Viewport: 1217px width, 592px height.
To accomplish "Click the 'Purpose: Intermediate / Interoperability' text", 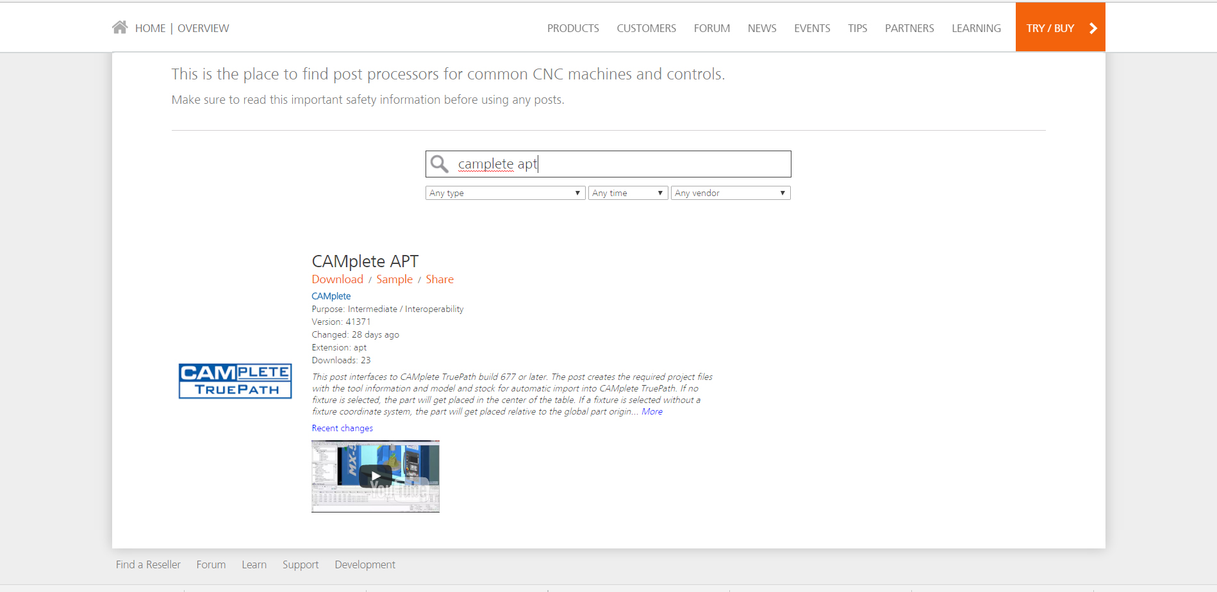I will pyautogui.click(x=388, y=309).
